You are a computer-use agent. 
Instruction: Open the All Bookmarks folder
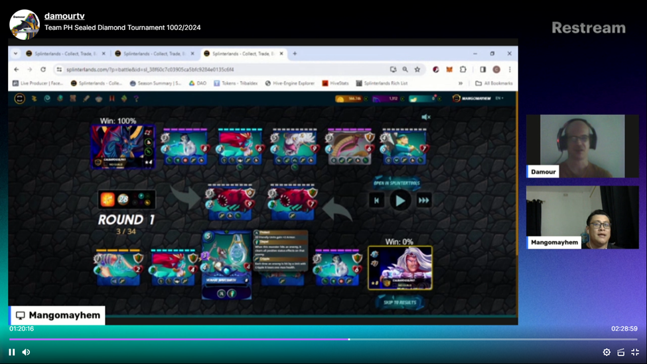click(494, 83)
